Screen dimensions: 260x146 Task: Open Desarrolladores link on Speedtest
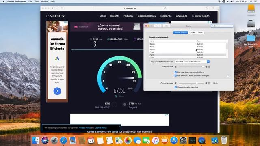[x=147, y=16]
